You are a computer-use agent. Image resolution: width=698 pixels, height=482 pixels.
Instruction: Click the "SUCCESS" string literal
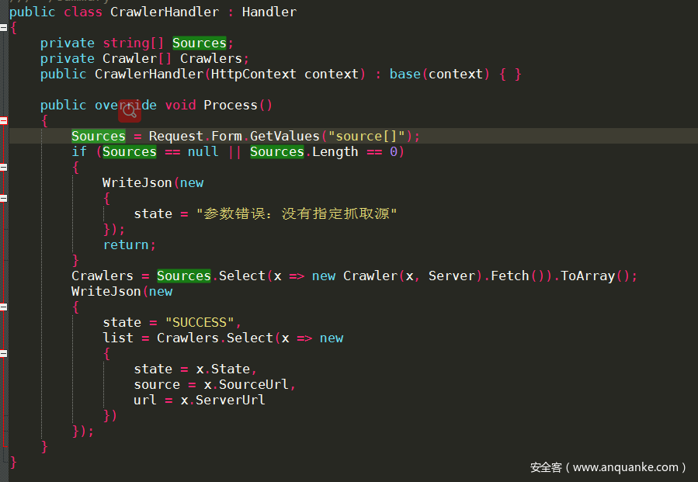[199, 322]
